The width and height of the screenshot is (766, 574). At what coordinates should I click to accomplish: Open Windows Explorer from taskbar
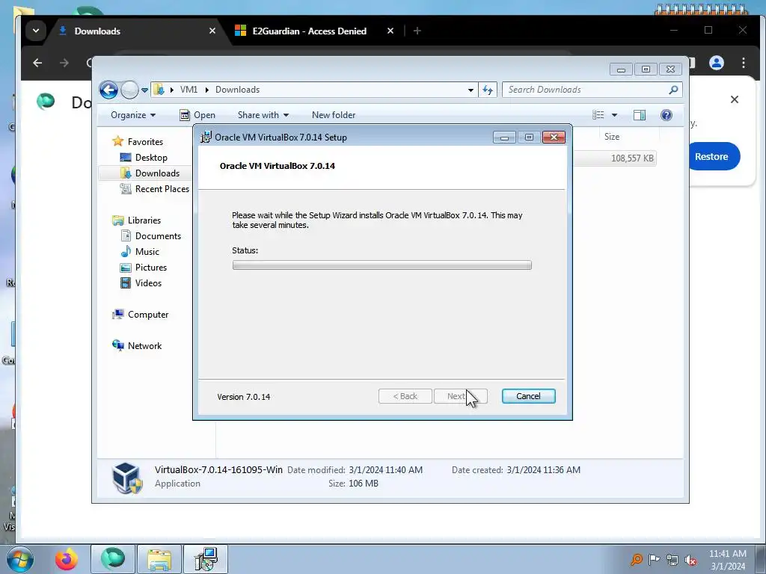click(159, 559)
